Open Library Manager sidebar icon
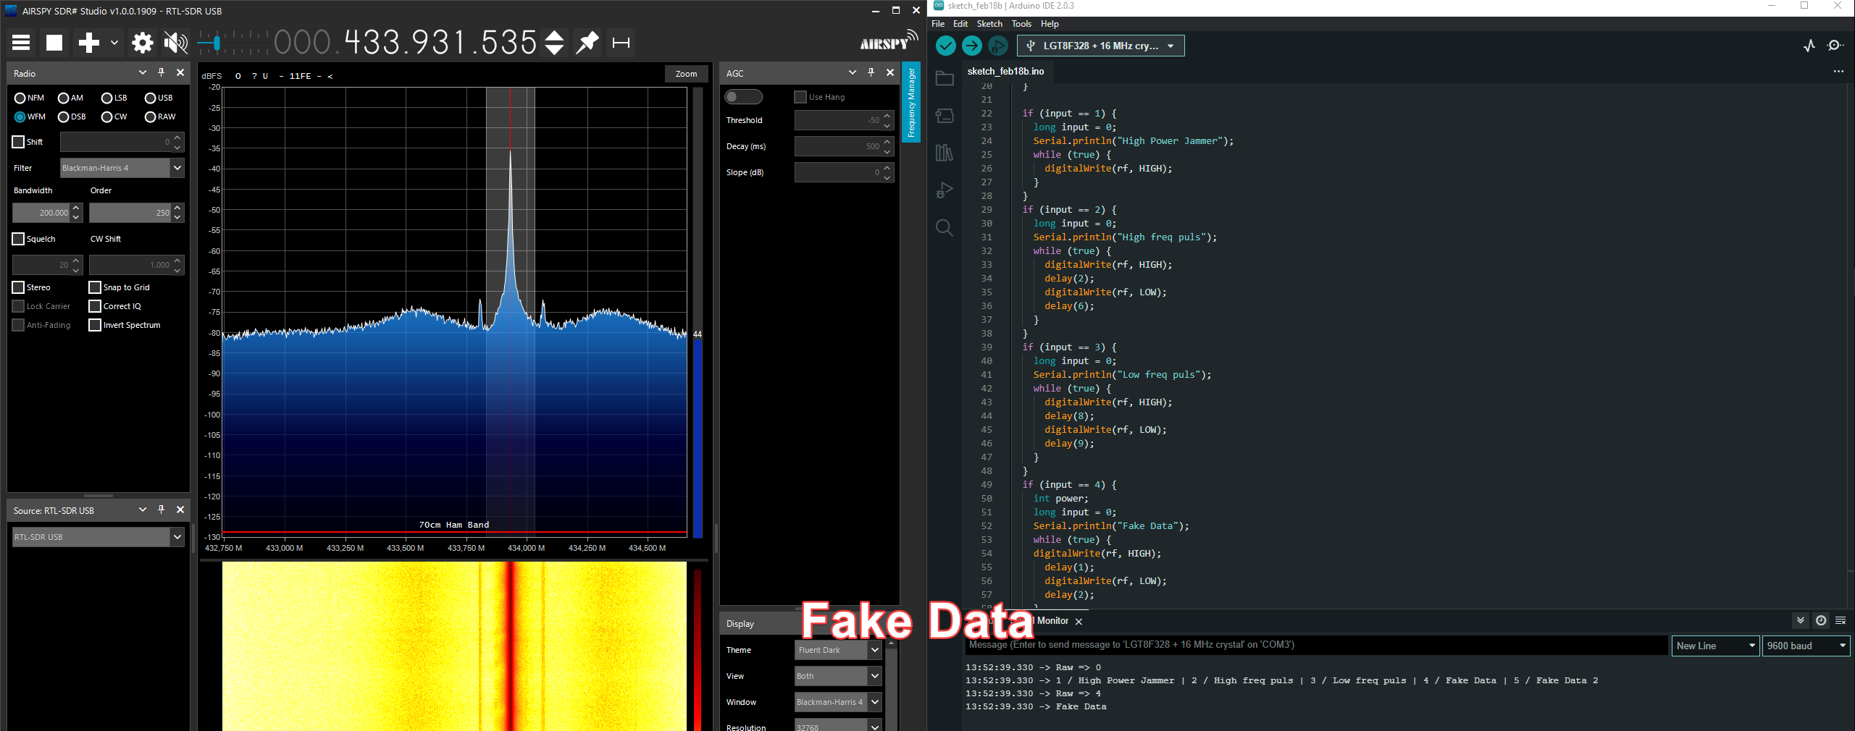 pyautogui.click(x=945, y=153)
